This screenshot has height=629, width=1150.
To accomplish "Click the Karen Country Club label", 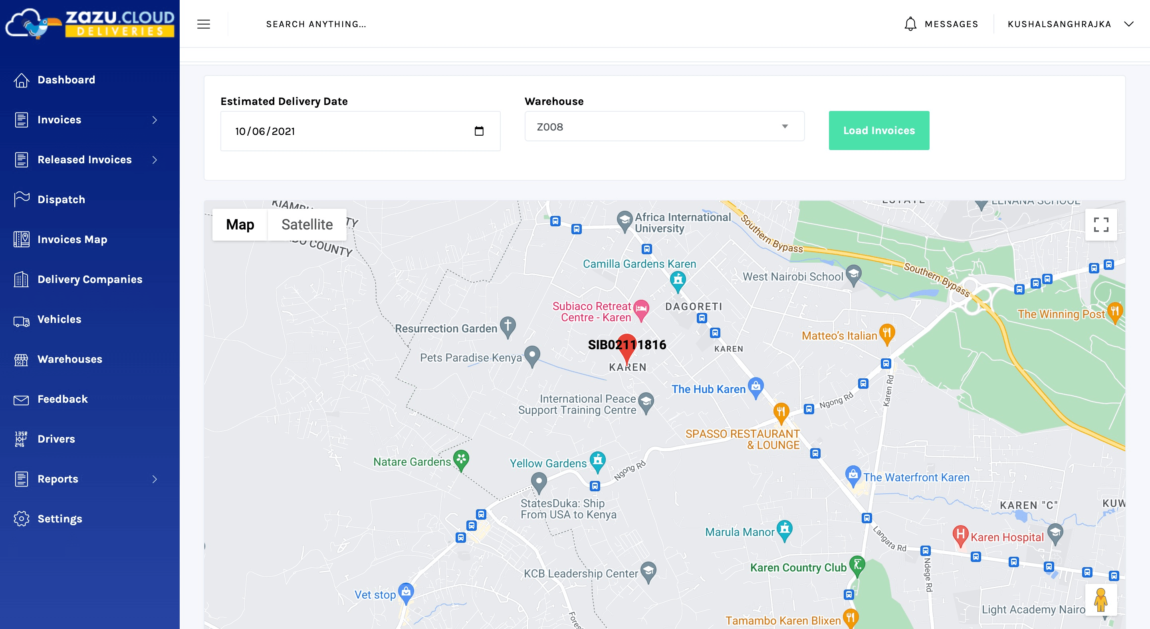I will [798, 568].
